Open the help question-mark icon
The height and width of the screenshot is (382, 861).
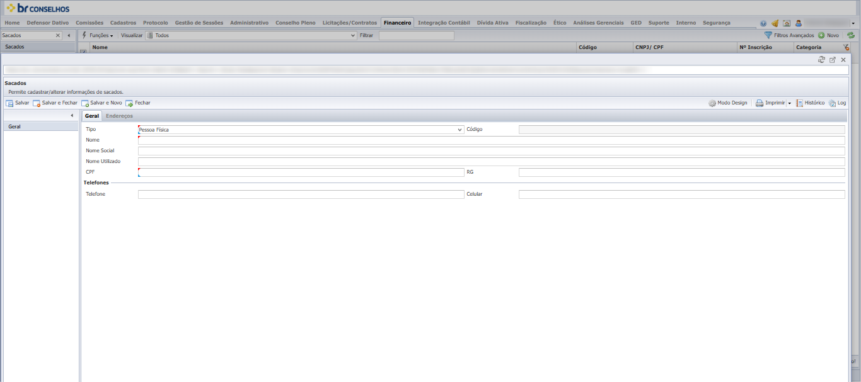click(763, 23)
